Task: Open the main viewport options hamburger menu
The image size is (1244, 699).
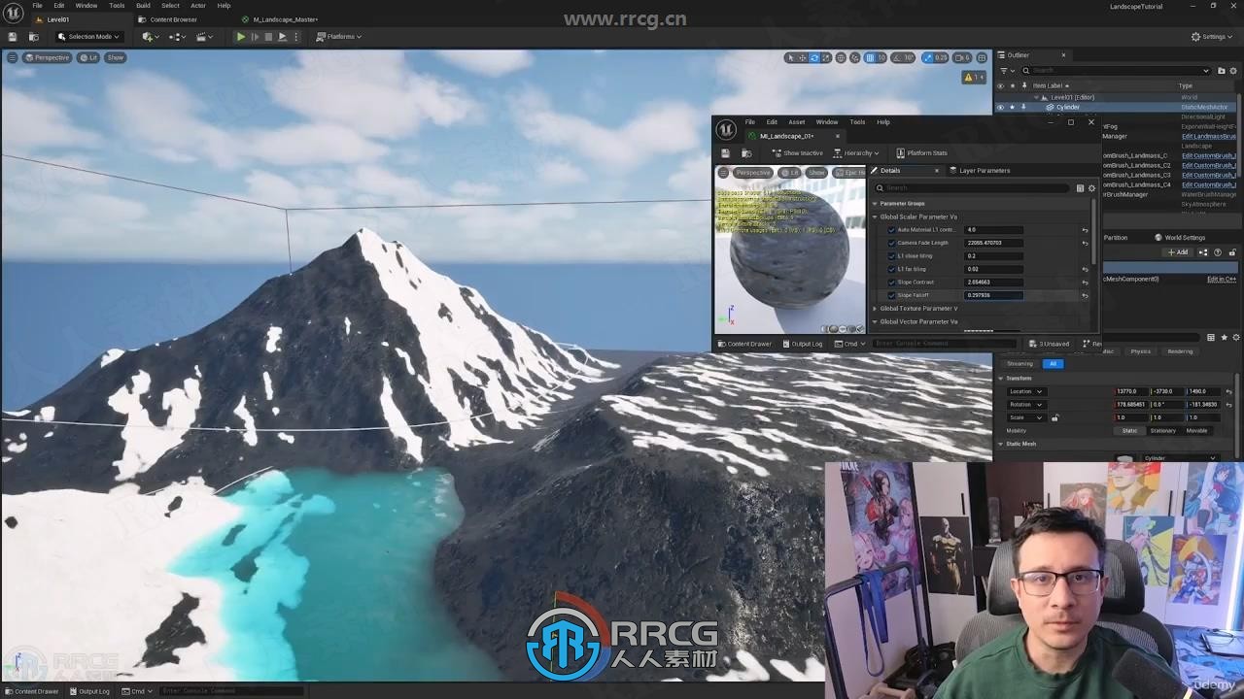Action: pos(12,57)
